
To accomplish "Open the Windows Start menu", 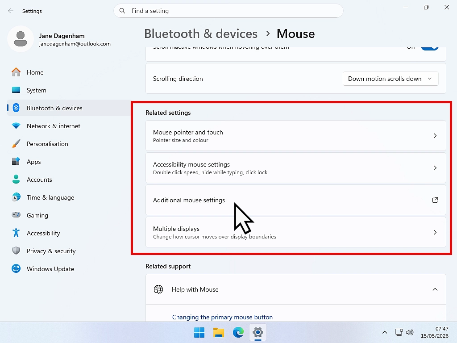I will pos(199,332).
